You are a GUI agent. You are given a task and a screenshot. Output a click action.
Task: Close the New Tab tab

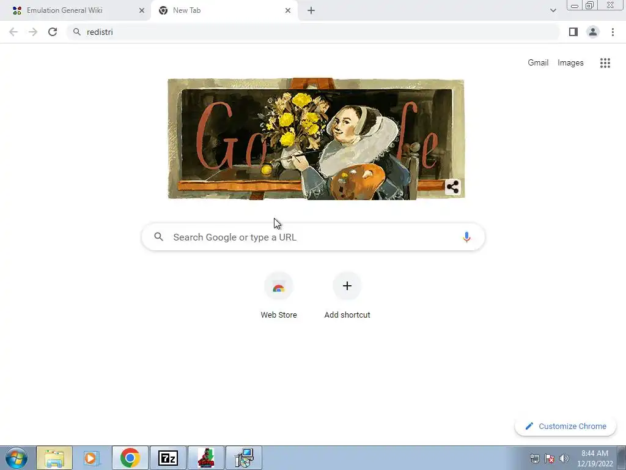288,10
